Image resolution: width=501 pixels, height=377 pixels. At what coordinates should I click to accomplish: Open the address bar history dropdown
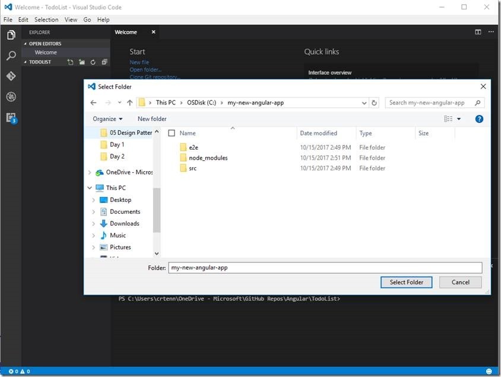click(364, 103)
